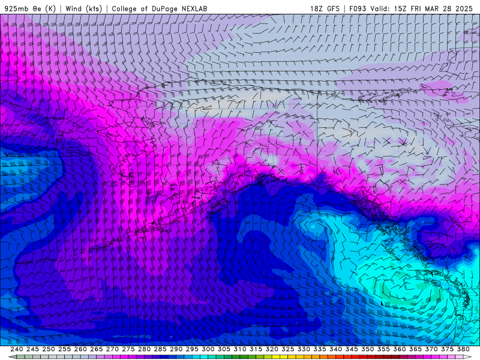This screenshot has width=480, height=360.
Task: Click the 355 color scale label
Action: 383,349
